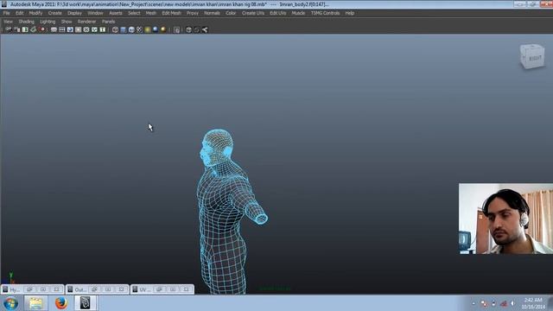Open the viewport Lighting menu
The height and width of the screenshot is (311, 553).
click(48, 22)
